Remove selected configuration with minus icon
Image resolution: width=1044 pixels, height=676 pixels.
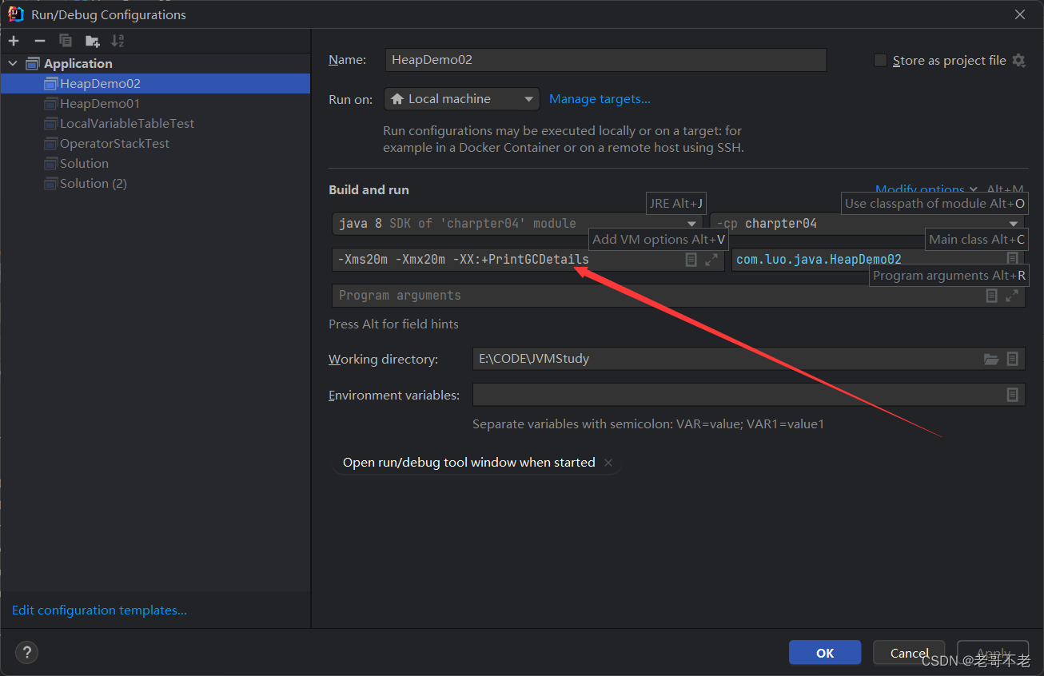[40, 41]
